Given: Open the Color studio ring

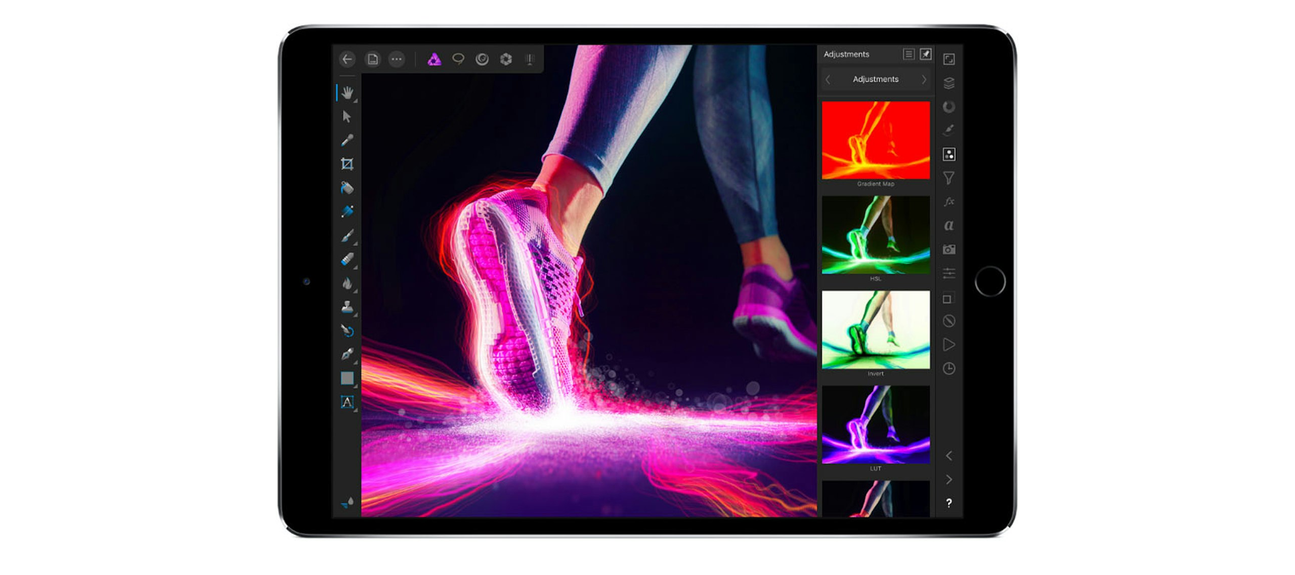Looking at the screenshot, I should 949,107.
